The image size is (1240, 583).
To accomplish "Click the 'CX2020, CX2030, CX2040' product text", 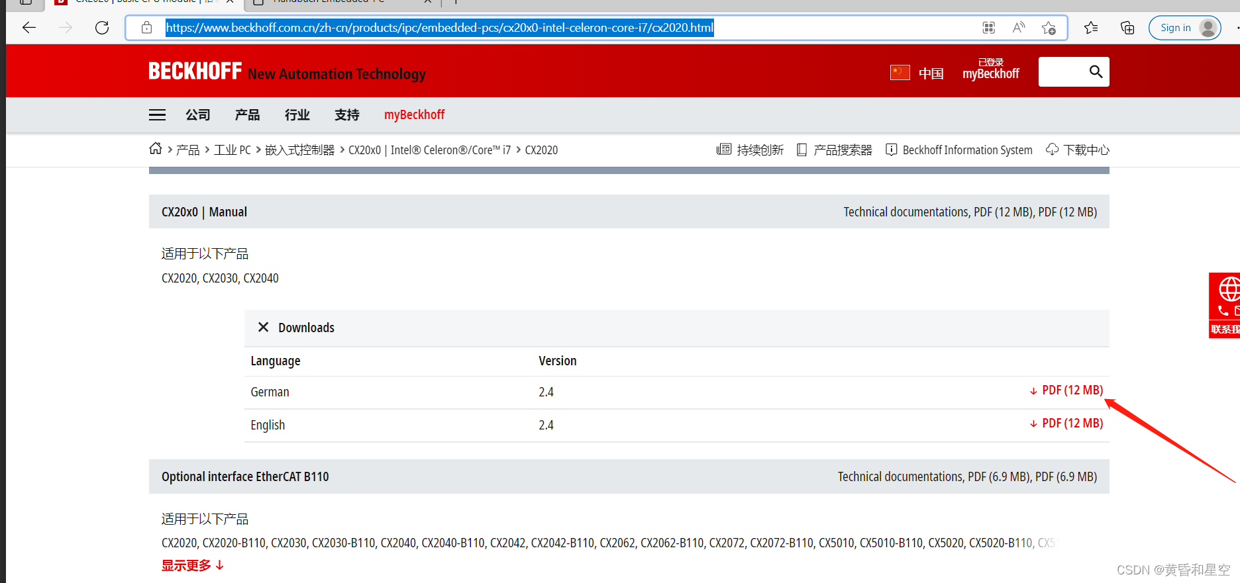I will click(x=220, y=278).
